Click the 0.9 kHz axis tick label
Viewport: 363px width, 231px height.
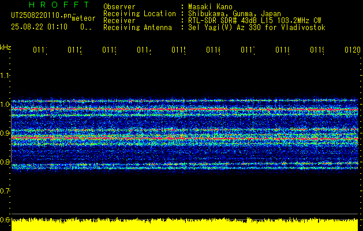click(x=5, y=133)
